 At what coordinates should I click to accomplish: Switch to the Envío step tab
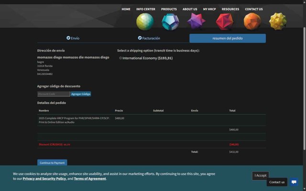[x=73, y=38]
